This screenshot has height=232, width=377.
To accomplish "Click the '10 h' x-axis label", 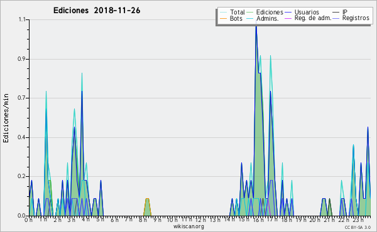I will [172, 219].
